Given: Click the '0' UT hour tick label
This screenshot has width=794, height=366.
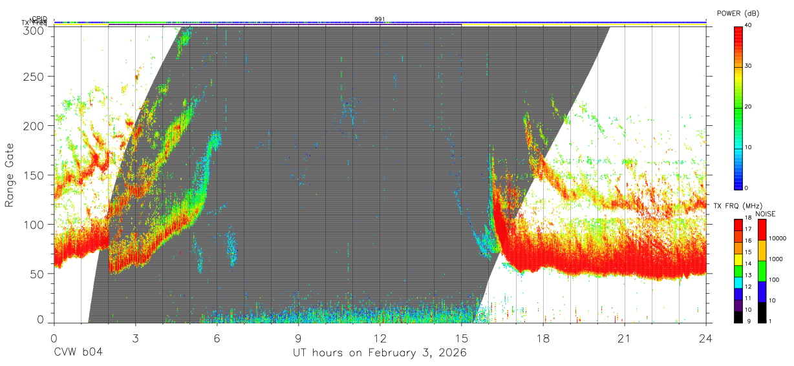Looking at the screenshot, I should point(54,338).
